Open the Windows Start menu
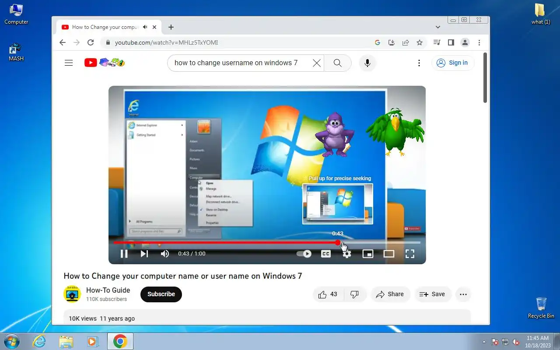 [x=12, y=341]
